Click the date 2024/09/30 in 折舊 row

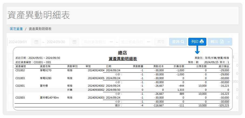coord(113,90)
